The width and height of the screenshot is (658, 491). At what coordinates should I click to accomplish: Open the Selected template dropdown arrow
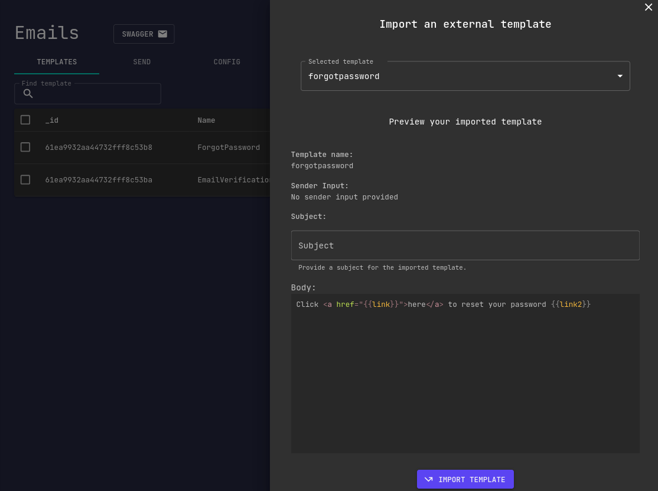[x=620, y=76]
